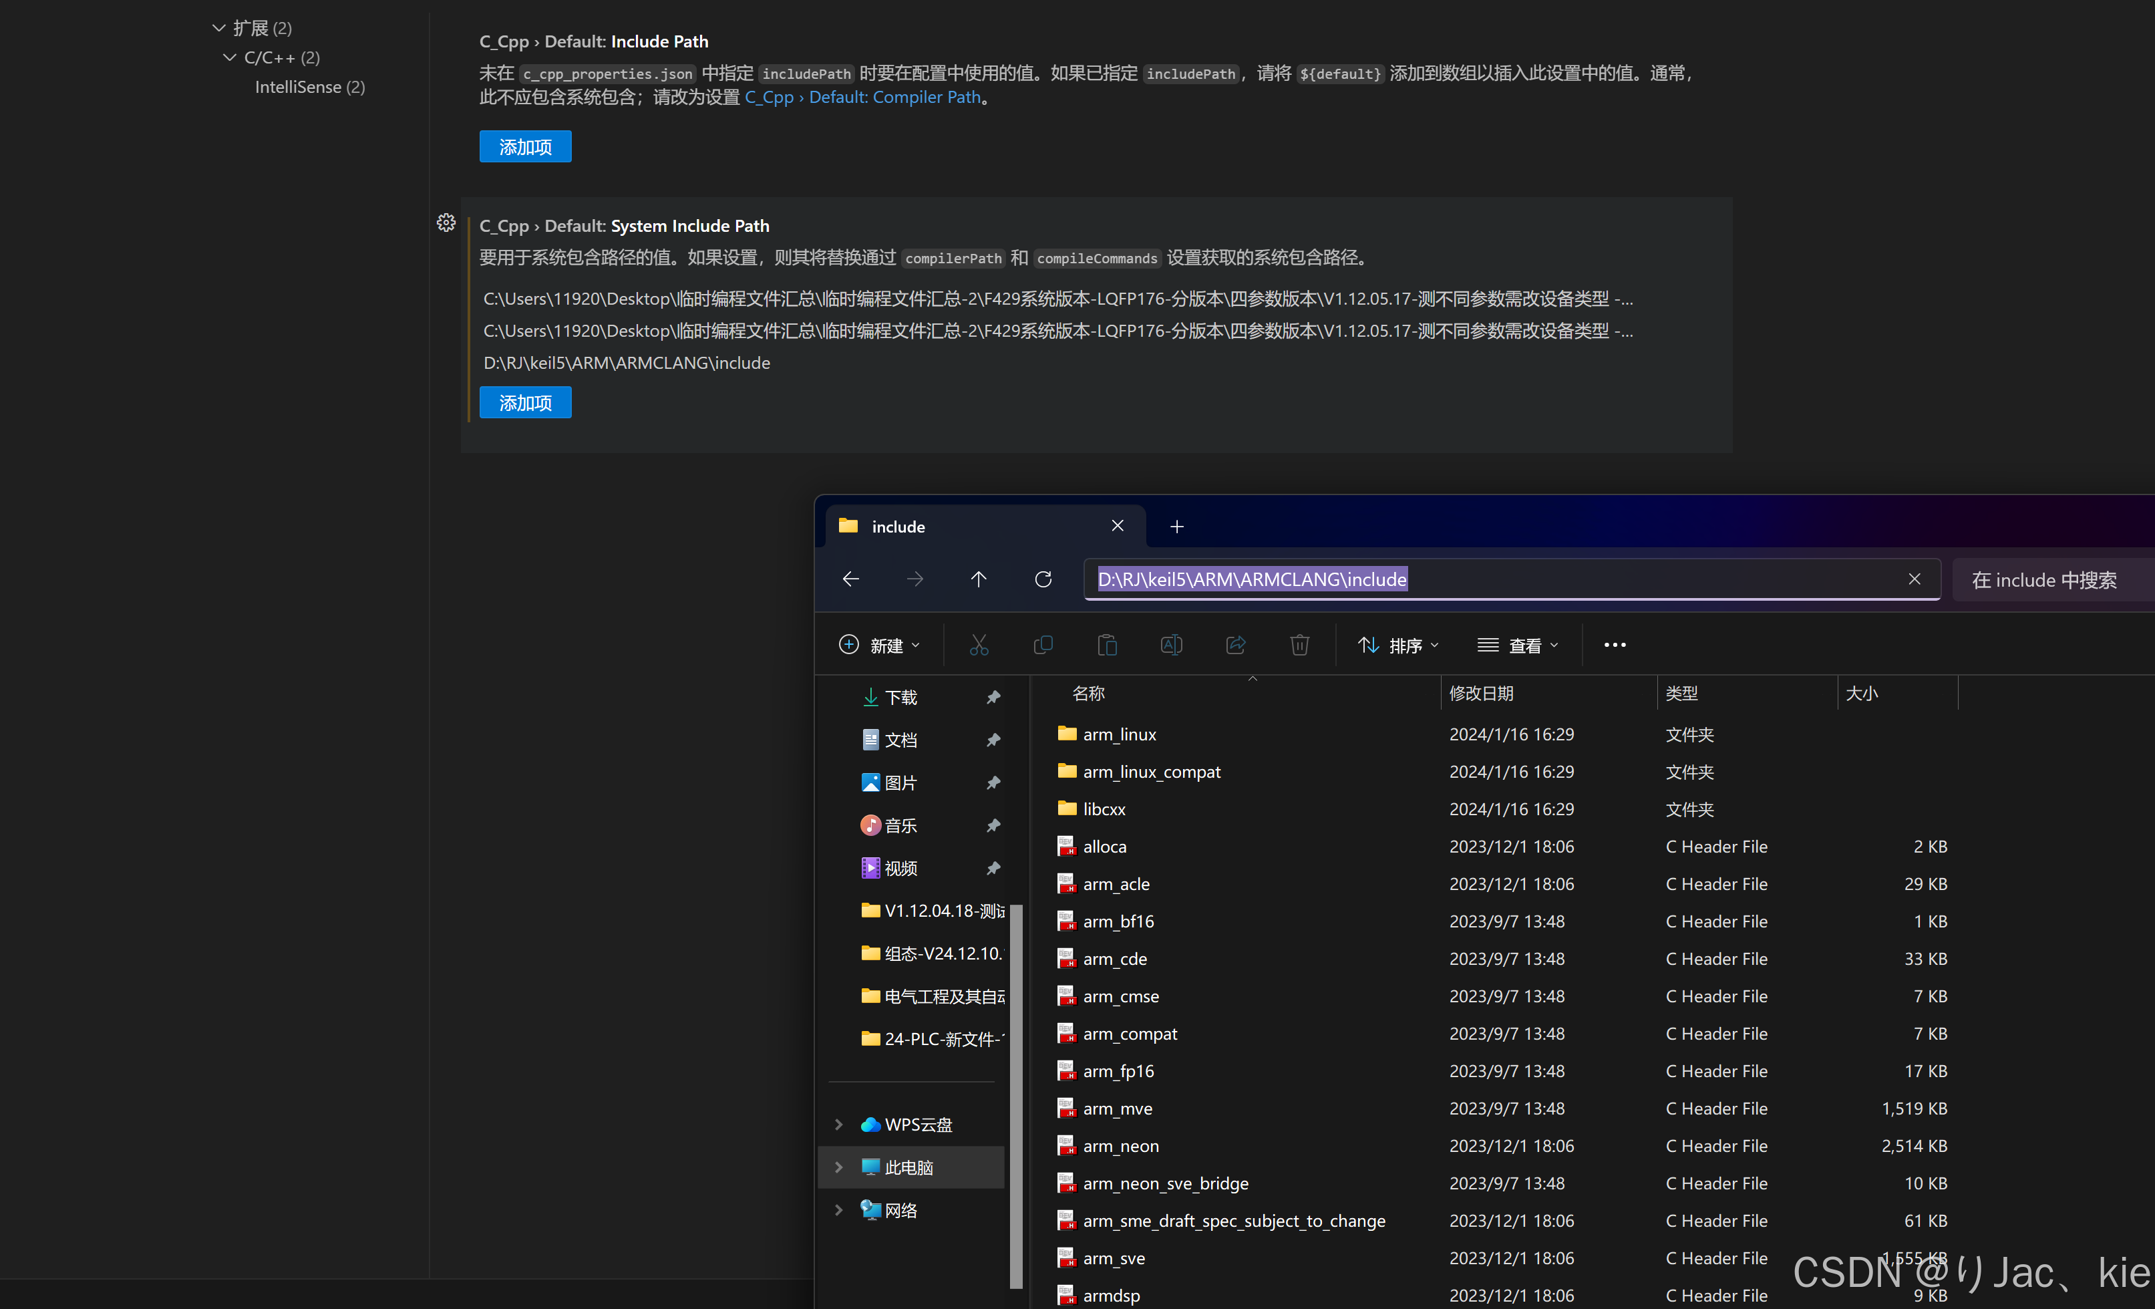Select the Copy icon in Explorer toolbar
The height and width of the screenshot is (1309, 2155).
coord(1043,645)
